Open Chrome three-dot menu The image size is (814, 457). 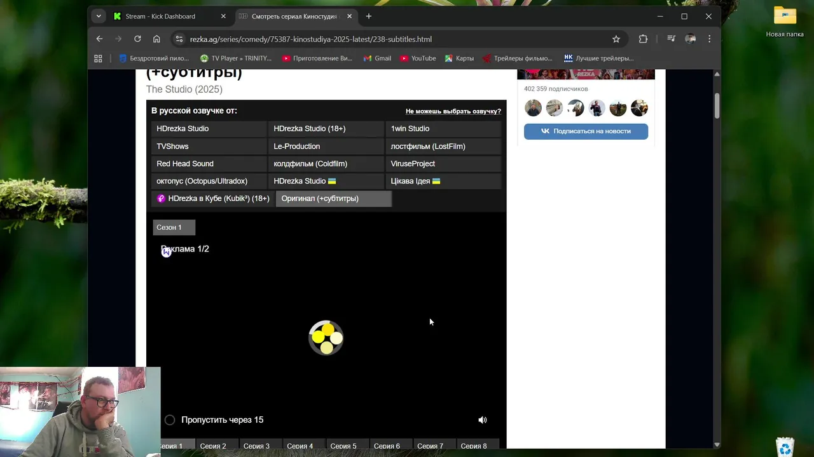pyautogui.click(x=709, y=39)
